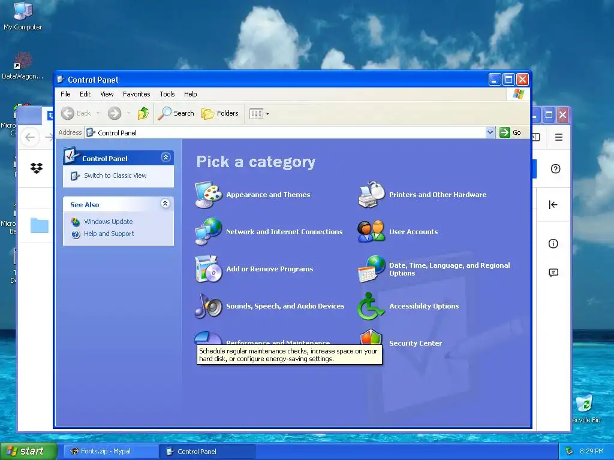Click Security Center category label

[416, 343]
